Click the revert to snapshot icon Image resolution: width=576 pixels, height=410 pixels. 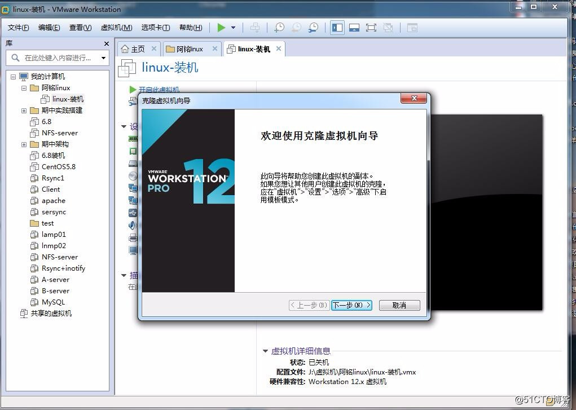[296, 28]
